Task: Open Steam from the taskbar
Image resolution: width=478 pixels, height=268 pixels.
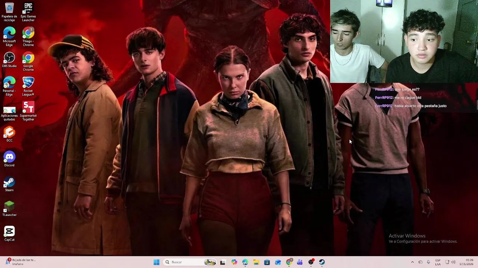Action: (322, 262)
